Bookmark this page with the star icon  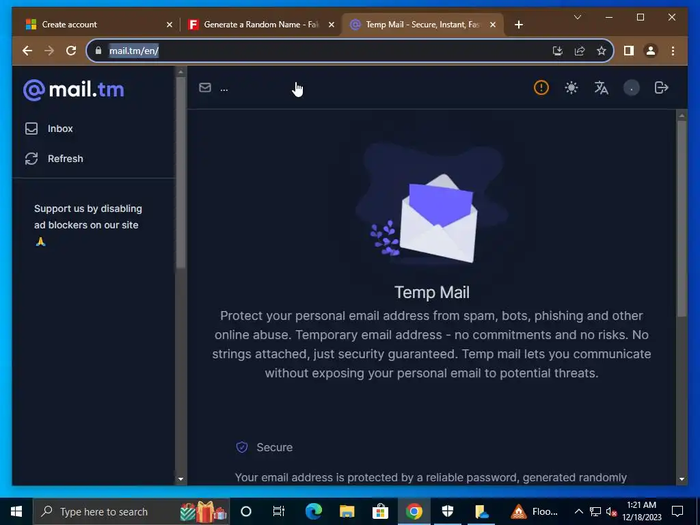point(602,51)
